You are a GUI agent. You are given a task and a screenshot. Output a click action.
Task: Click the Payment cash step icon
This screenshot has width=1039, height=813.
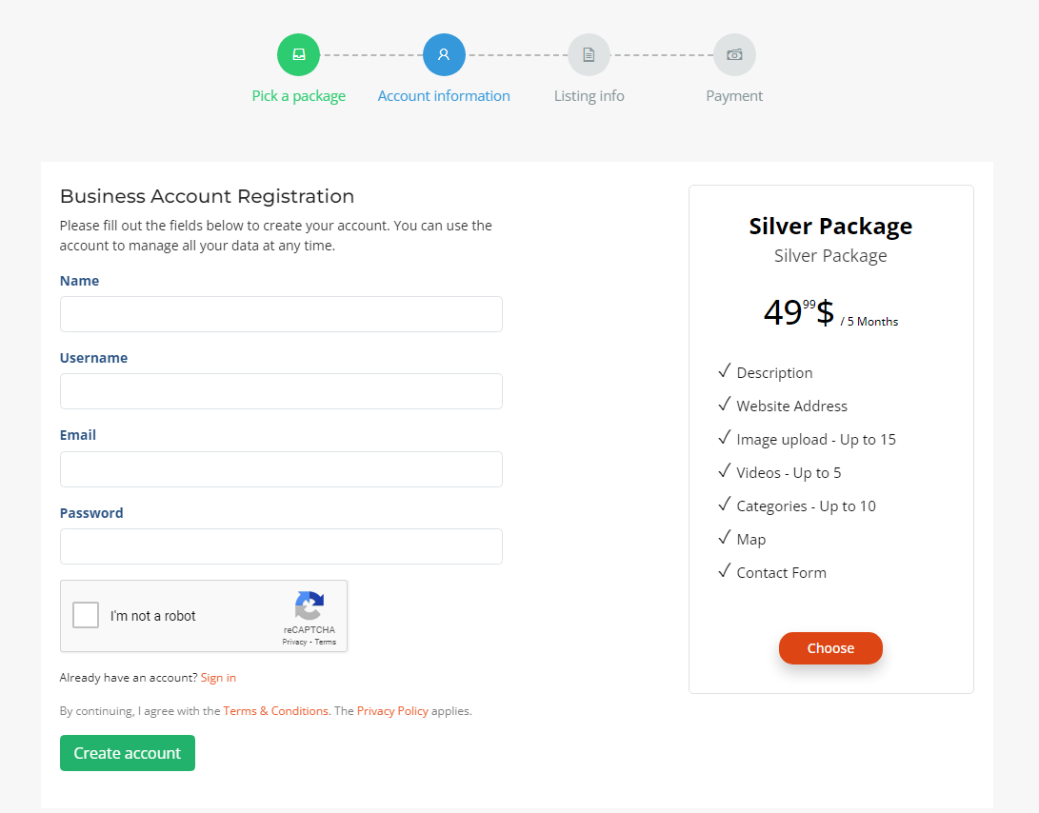click(734, 54)
